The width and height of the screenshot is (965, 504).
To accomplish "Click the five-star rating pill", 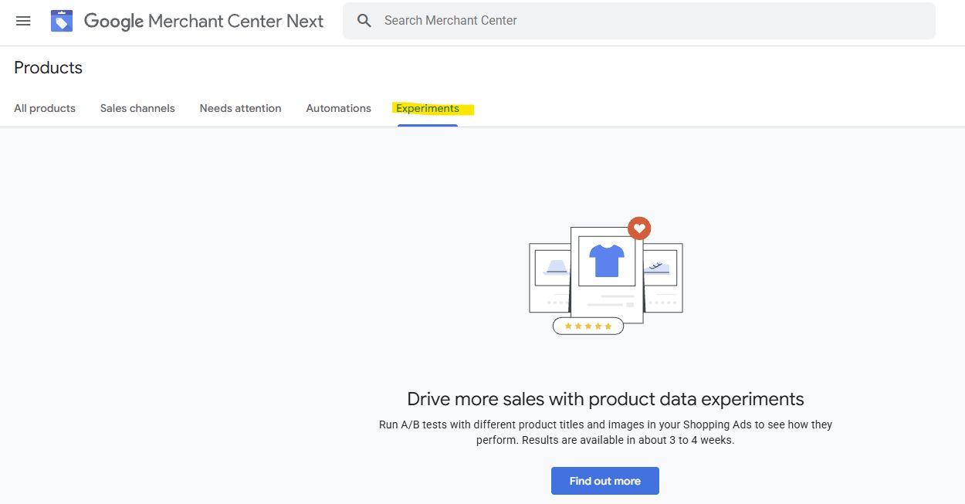I will pyautogui.click(x=588, y=326).
